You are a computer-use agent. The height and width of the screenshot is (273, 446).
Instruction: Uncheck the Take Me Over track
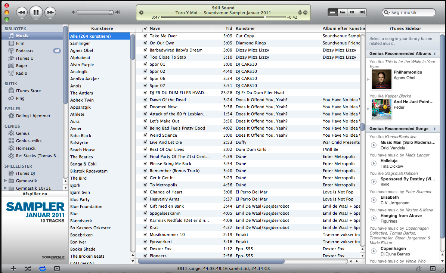(145, 36)
